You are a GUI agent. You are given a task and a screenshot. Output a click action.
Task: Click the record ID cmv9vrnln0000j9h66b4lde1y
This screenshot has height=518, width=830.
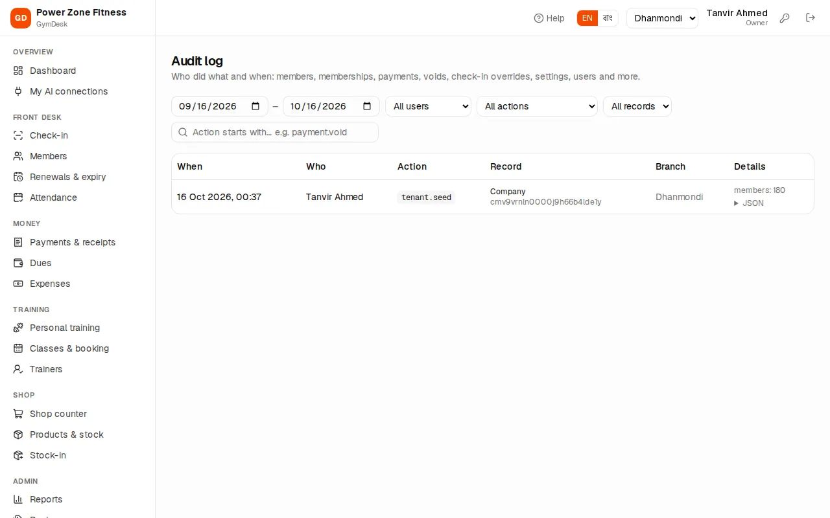point(546,202)
